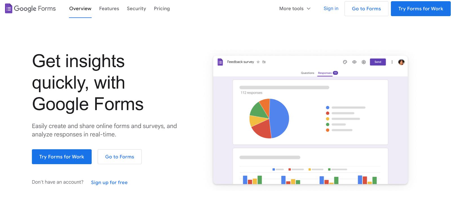Open the Features tab
Viewport: 451px width, 213px height.
pyautogui.click(x=109, y=8)
